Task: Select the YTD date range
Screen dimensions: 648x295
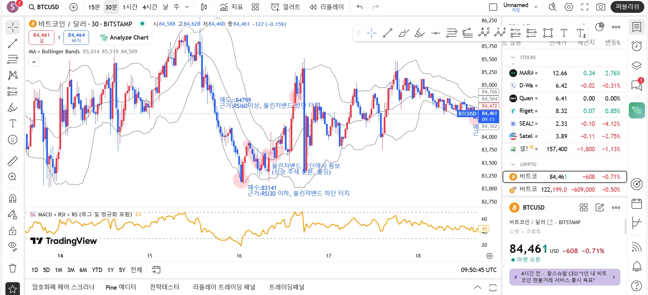Action: tap(97, 270)
